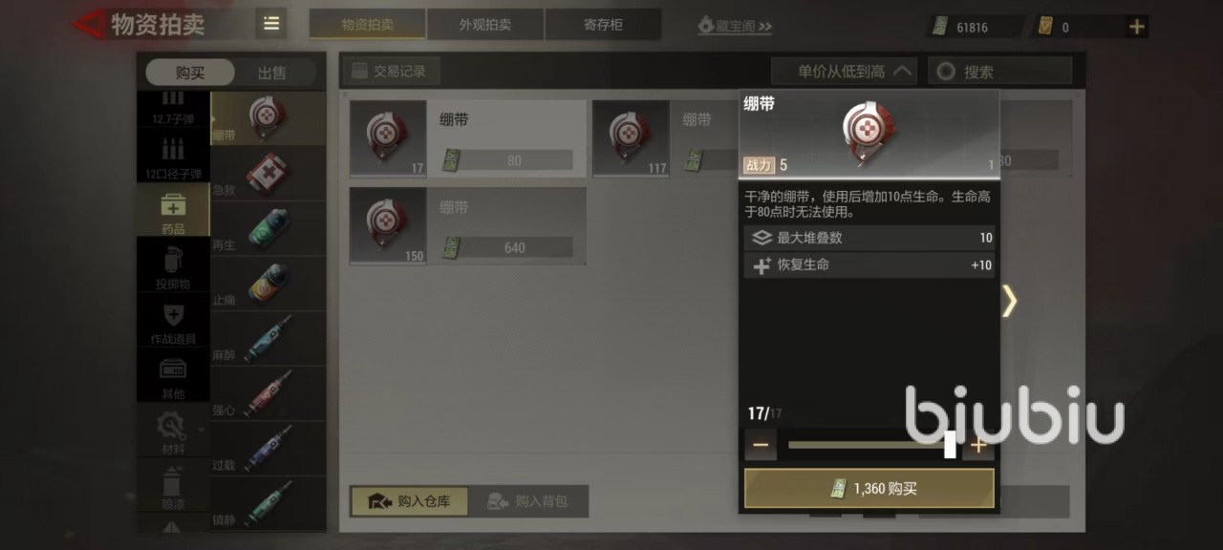Viewport: 1223px width, 550px height.
Task: Add currency with the plus icon
Action: point(1136,27)
